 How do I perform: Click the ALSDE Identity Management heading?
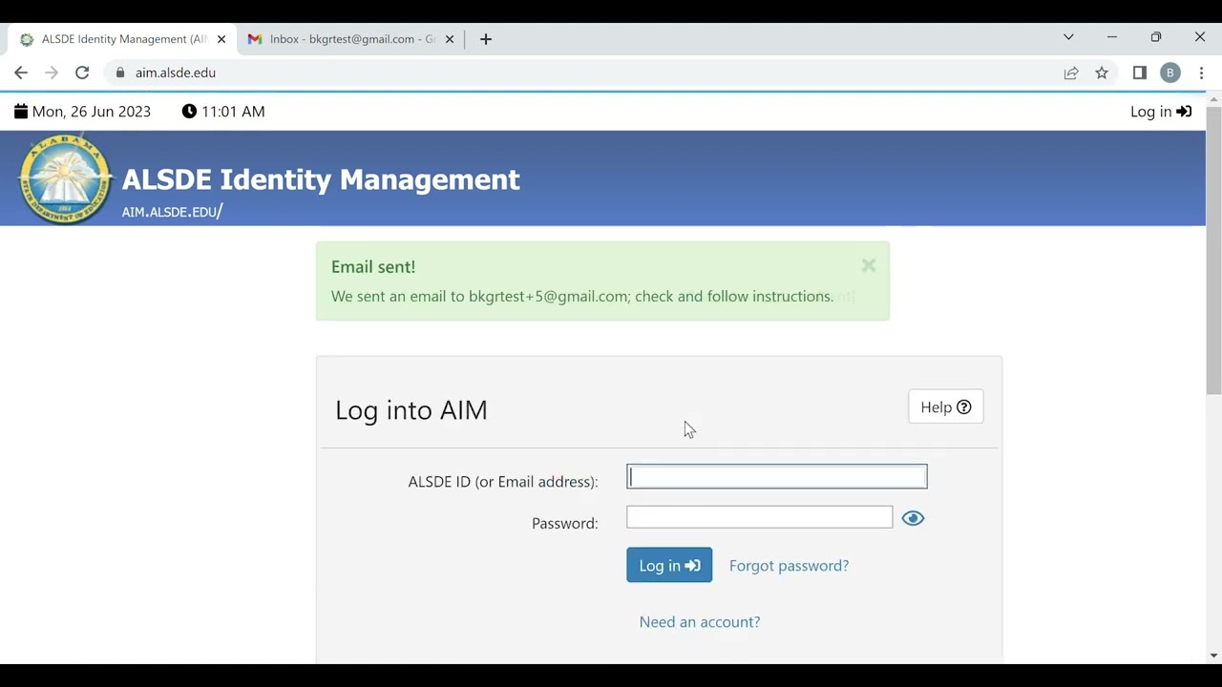(321, 179)
